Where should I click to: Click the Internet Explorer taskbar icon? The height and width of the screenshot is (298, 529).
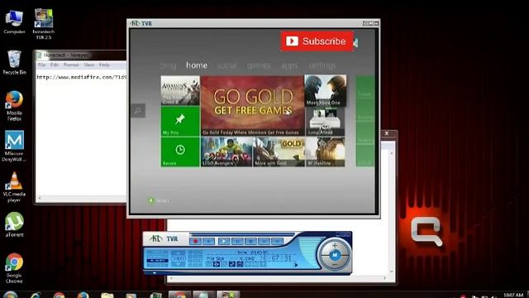(x=36, y=296)
